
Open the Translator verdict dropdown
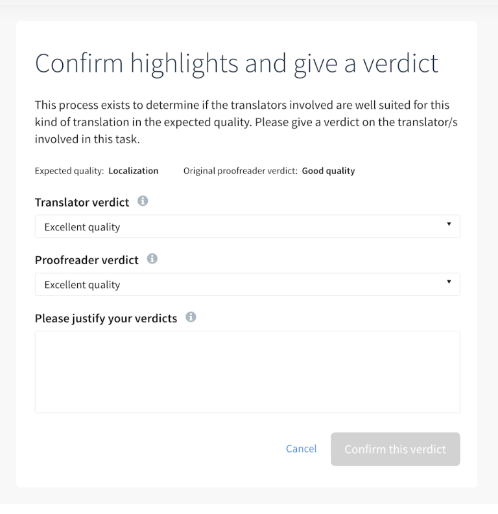click(247, 227)
